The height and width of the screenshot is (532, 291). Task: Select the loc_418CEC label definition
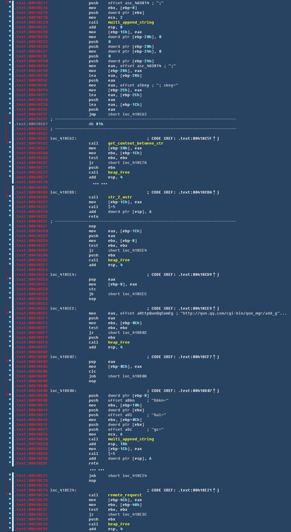pos(63,308)
